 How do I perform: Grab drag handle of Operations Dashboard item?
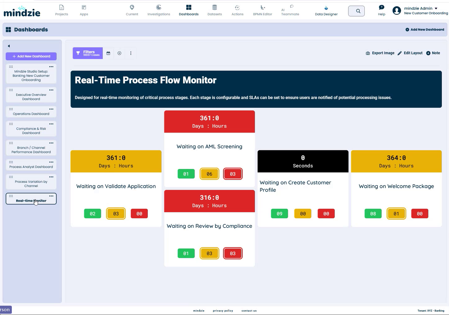(11, 109)
